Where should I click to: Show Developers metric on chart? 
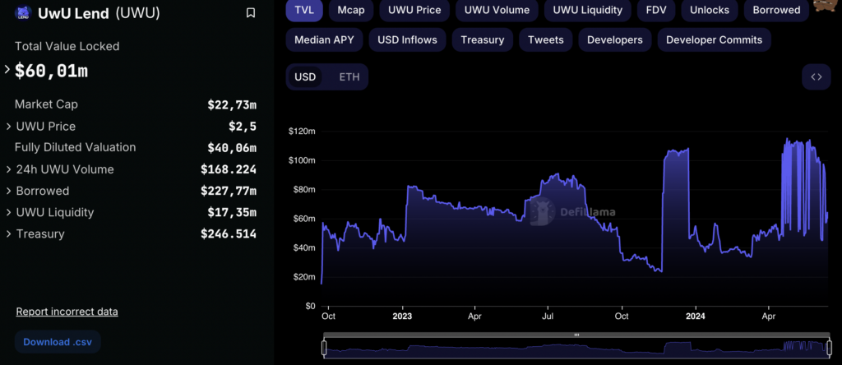[615, 39]
